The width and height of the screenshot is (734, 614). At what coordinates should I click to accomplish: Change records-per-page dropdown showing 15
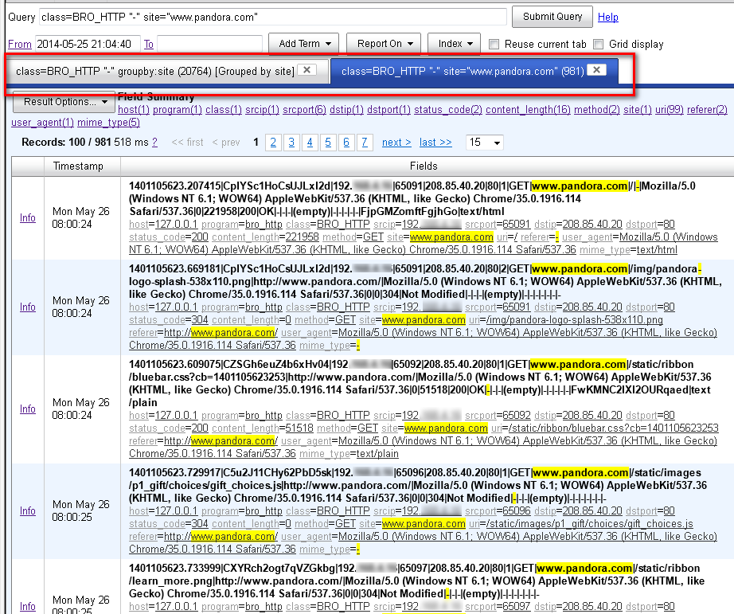(x=485, y=142)
